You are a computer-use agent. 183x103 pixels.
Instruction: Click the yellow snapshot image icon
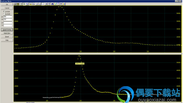pos(18,4)
